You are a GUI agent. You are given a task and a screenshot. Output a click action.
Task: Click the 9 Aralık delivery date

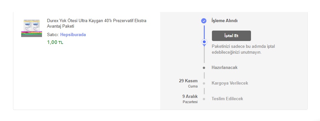click(190, 96)
